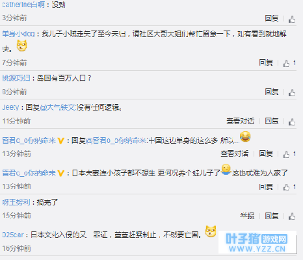Reply to 桃源巧妇's comment
Viewport: 303px width, 260px height.
tap(272, 92)
